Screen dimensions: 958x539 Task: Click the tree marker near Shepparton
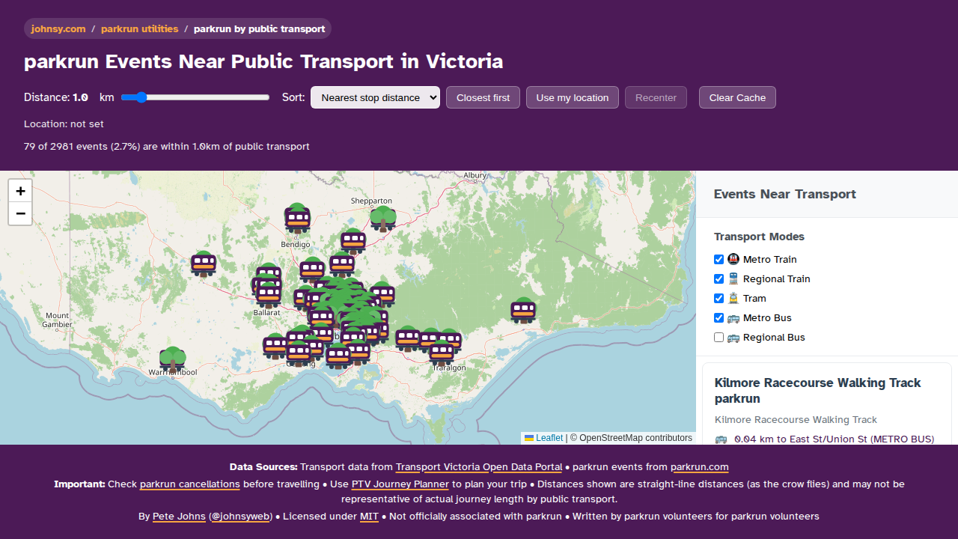(383, 219)
